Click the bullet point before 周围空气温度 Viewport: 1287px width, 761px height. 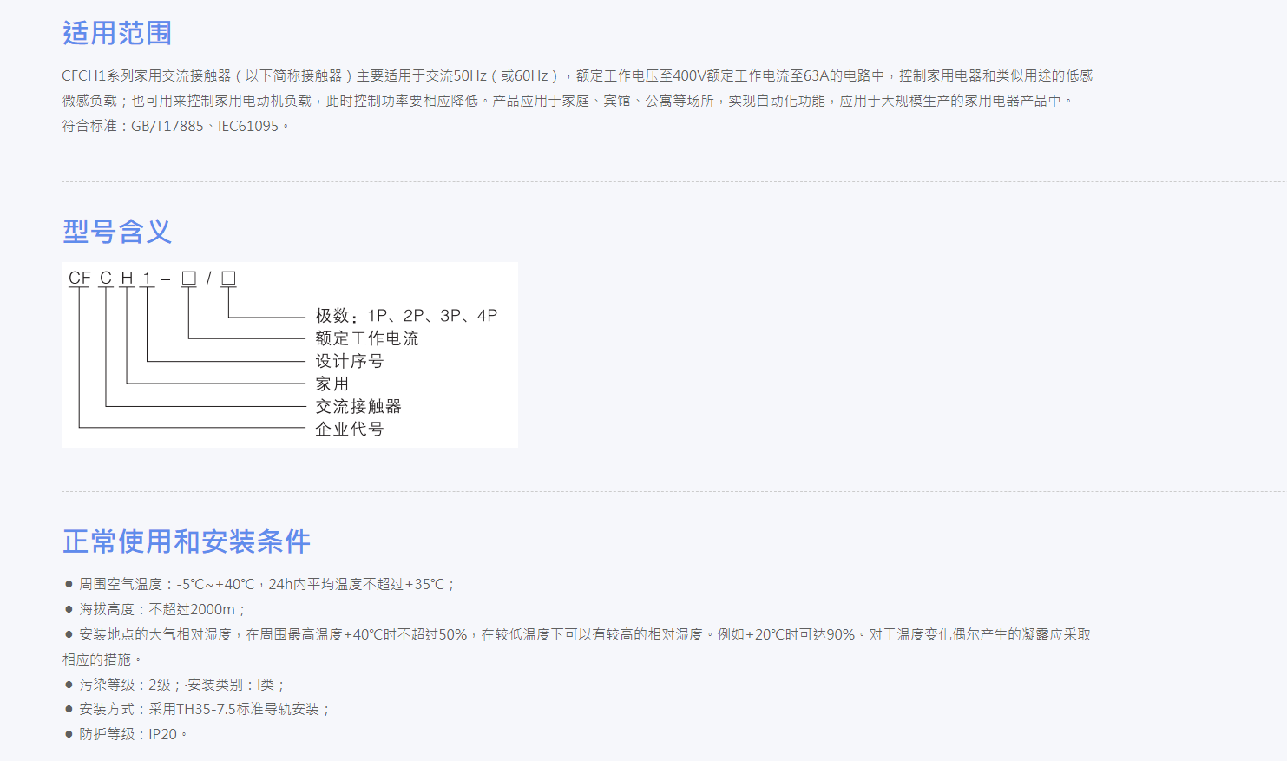tap(69, 584)
